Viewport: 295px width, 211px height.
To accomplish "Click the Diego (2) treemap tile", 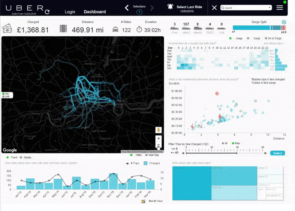I will [270, 170].
